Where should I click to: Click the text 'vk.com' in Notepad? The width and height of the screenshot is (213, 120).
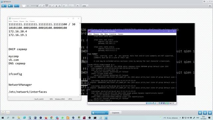[14, 60]
